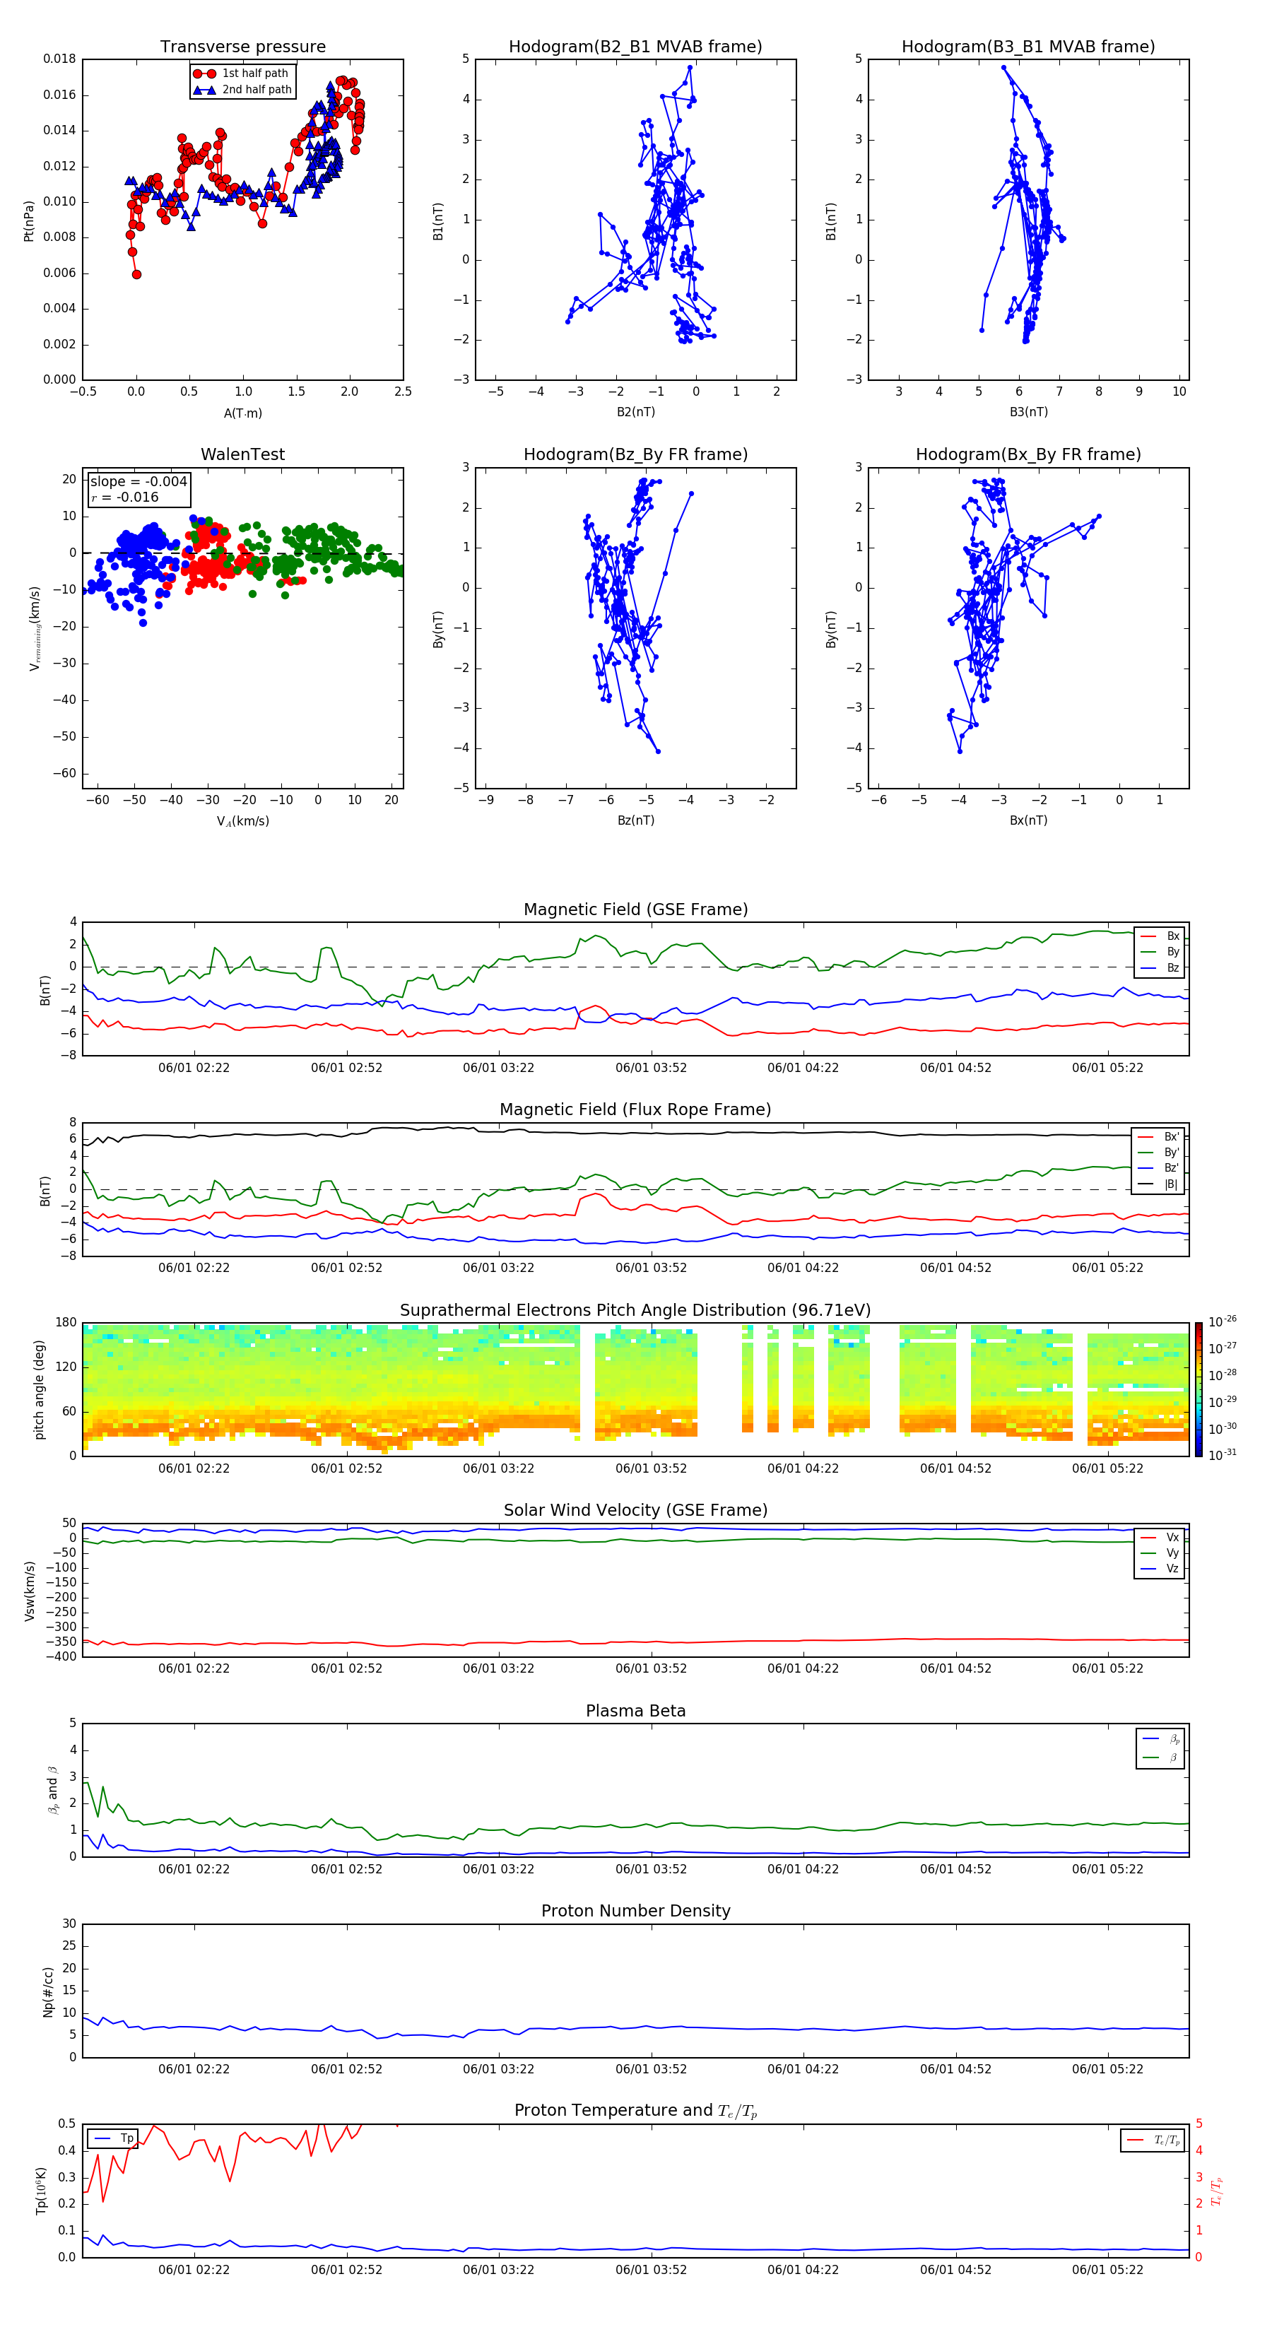Click the 'V_A(km/s)' x-axis label
1272x2332 pixels.
pyautogui.click(x=242, y=821)
